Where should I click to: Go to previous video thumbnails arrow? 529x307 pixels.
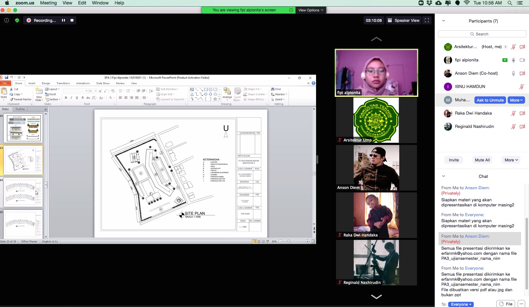tap(376, 39)
